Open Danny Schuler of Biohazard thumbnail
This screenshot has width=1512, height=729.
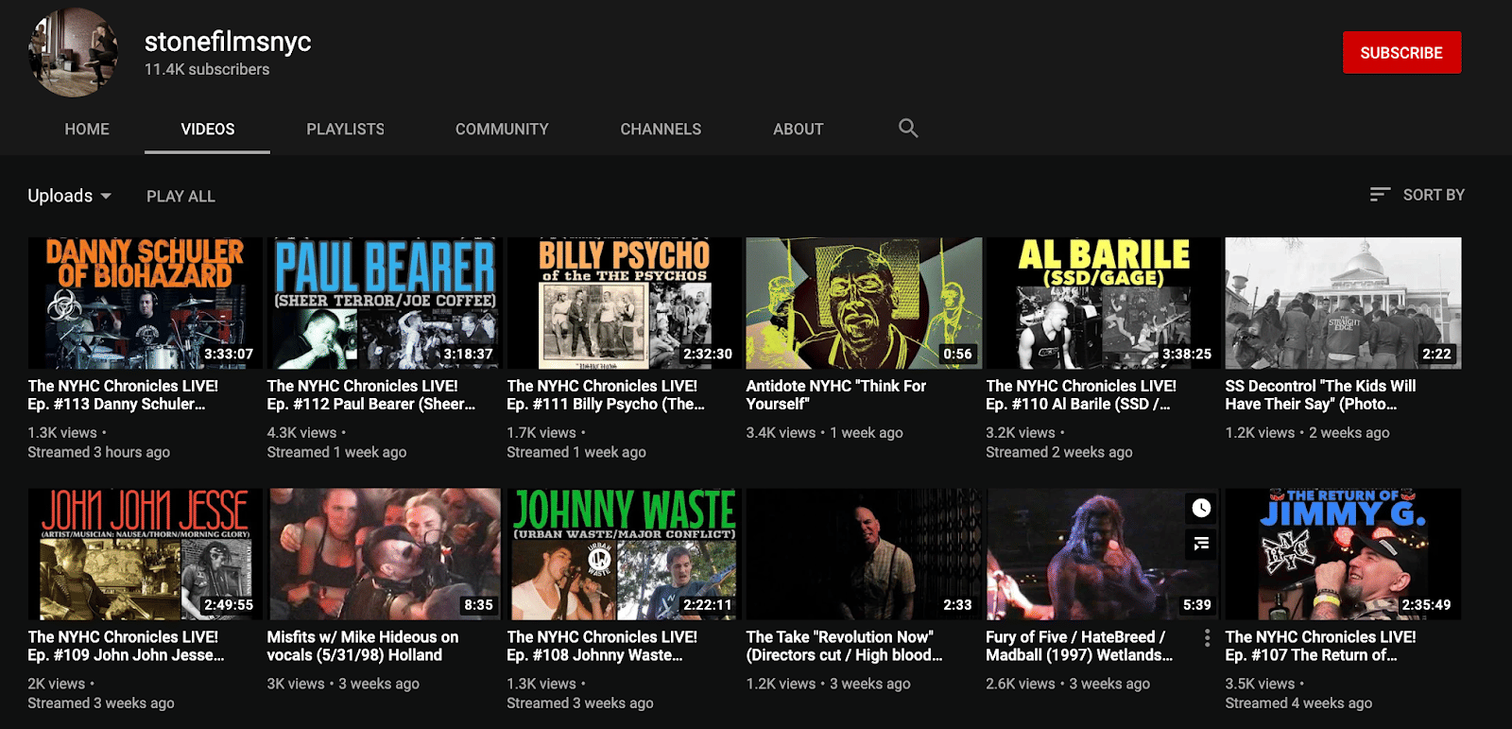tap(146, 304)
